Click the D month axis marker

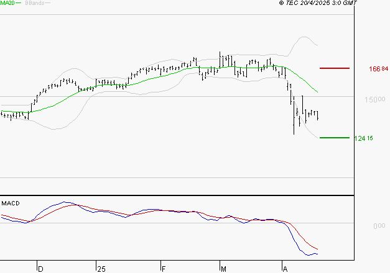click(x=41, y=269)
